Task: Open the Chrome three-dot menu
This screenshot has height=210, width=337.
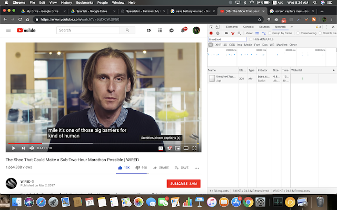Action: pos(332,19)
